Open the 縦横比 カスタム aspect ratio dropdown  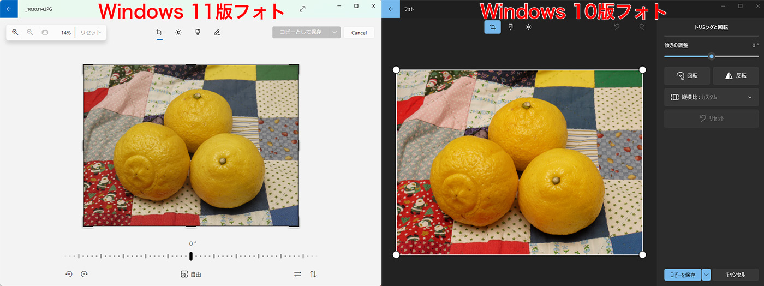[711, 97]
